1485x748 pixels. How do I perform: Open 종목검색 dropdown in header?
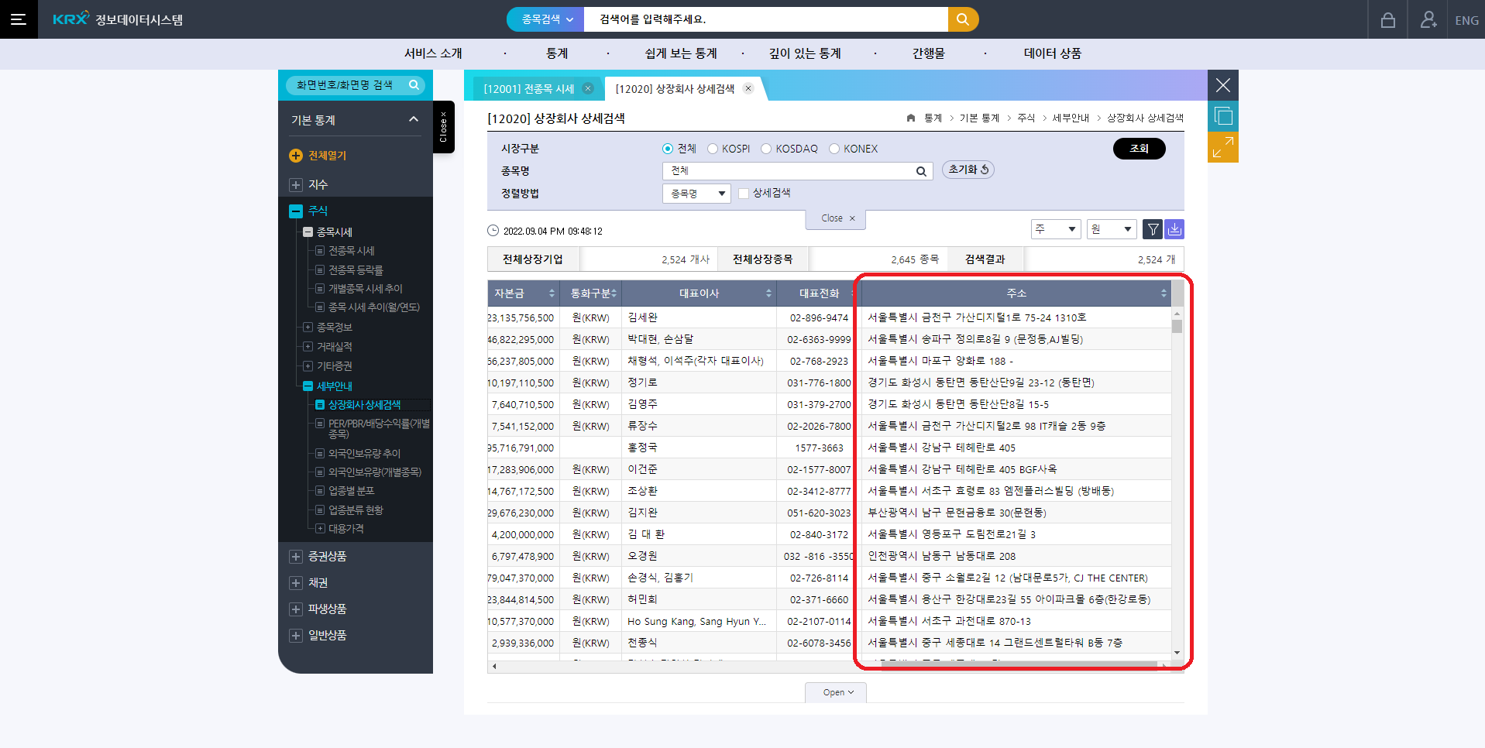[x=546, y=19]
